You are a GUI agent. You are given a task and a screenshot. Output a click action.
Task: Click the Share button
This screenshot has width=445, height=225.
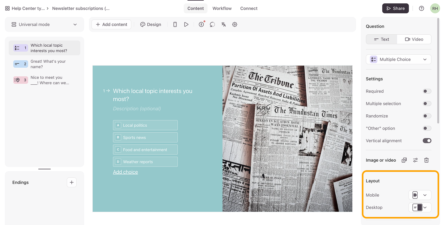[x=396, y=8]
